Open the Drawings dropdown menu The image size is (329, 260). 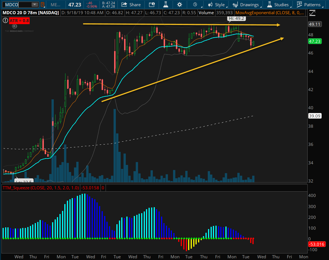click(246, 5)
